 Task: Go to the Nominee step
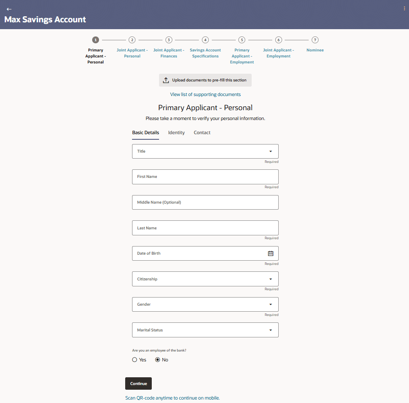(315, 50)
